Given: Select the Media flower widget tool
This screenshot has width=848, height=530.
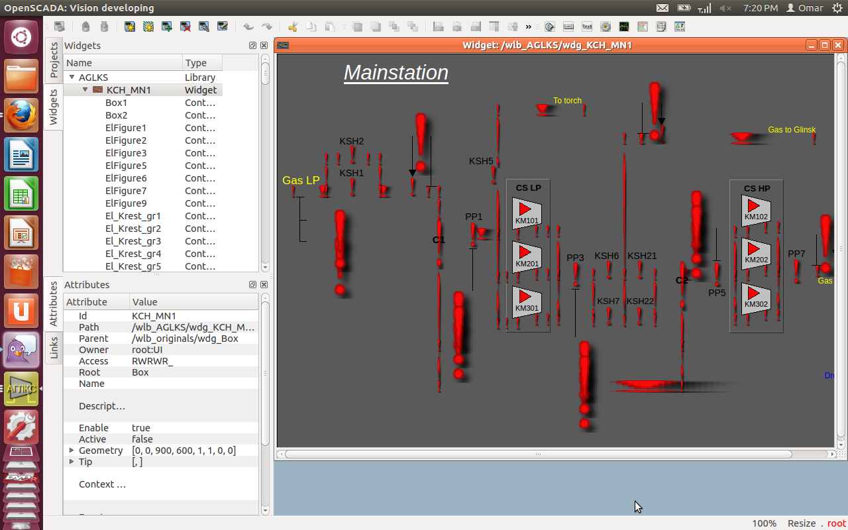Looking at the screenshot, I should [x=606, y=27].
